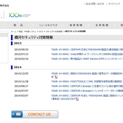Go to 製品 in breadcrumb
123x123 pixels.
point(21,32)
